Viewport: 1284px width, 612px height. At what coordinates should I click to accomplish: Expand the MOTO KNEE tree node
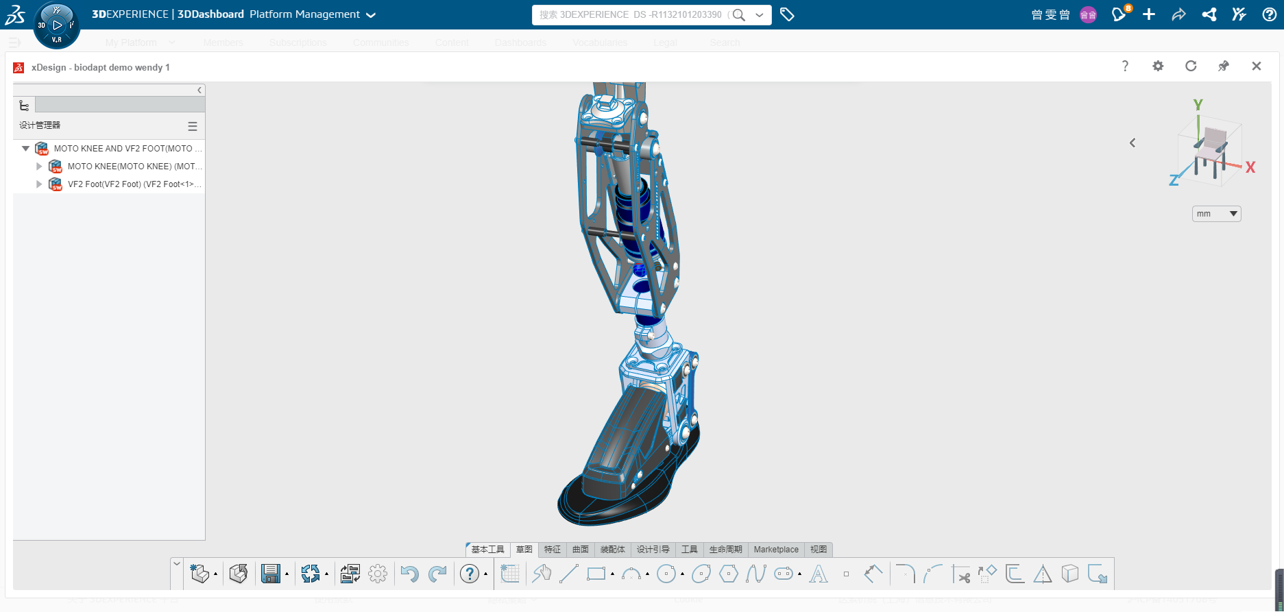pyautogui.click(x=39, y=166)
